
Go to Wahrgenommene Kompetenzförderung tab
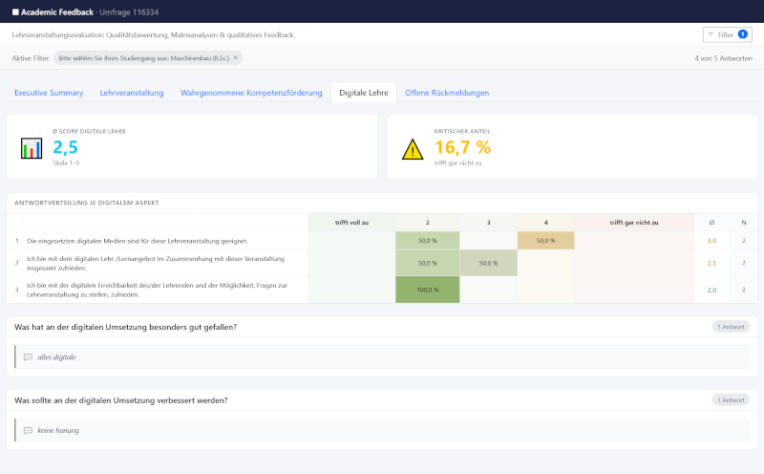point(251,93)
